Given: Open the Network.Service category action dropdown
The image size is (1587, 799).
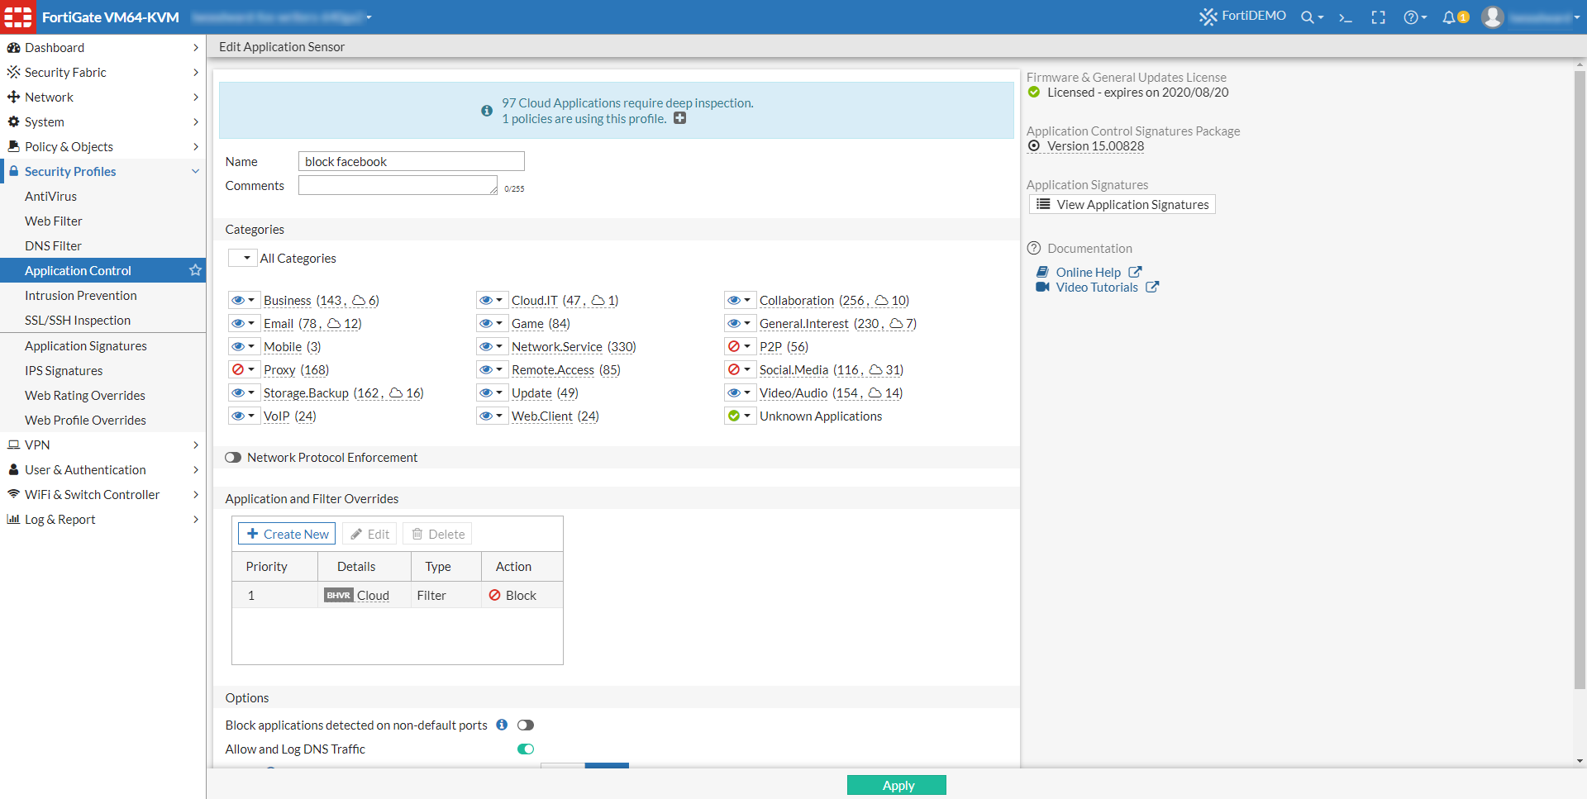Looking at the screenshot, I should pos(492,346).
